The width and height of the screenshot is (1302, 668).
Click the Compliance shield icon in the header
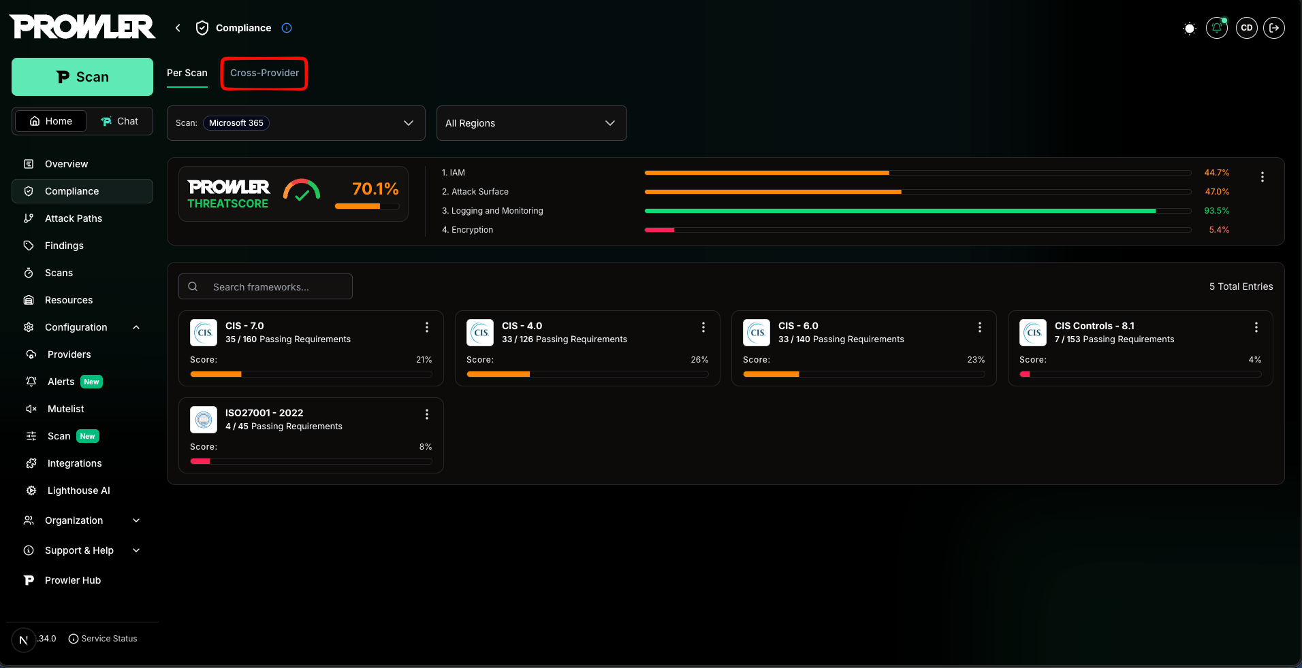tap(202, 28)
